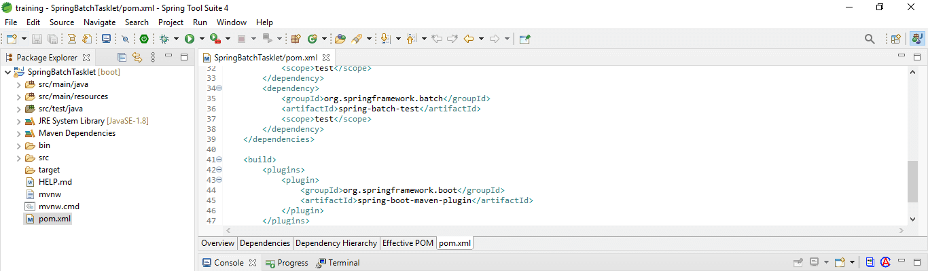The width and height of the screenshot is (928, 271).
Task: Click the Pin Editor icon
Action: coord(524,39)
